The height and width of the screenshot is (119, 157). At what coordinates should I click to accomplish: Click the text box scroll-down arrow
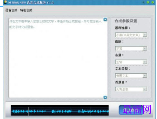(x=105, y=97)
